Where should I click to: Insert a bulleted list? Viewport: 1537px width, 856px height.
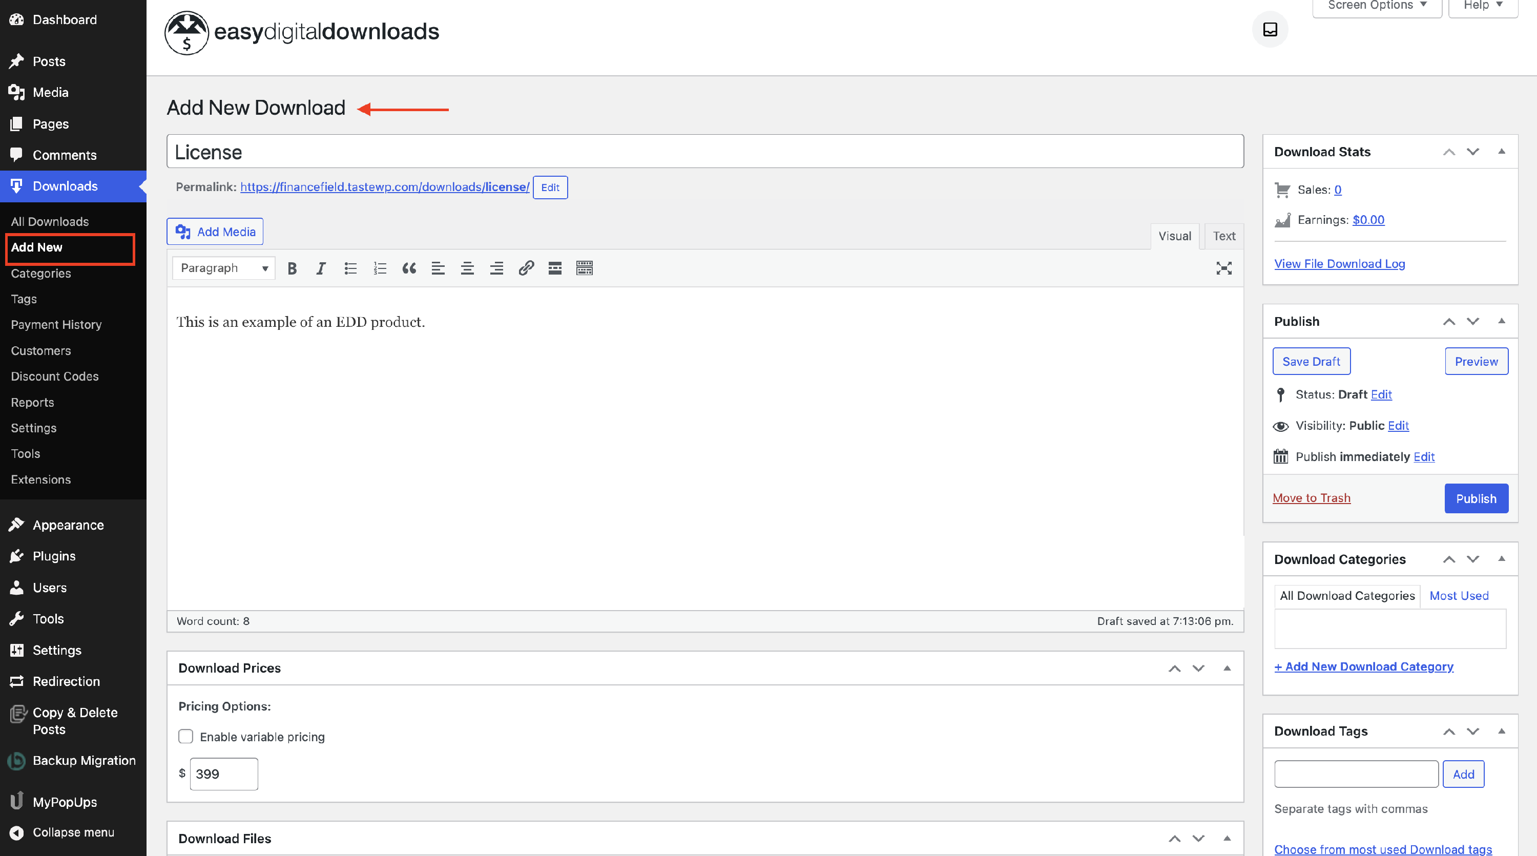350,268
